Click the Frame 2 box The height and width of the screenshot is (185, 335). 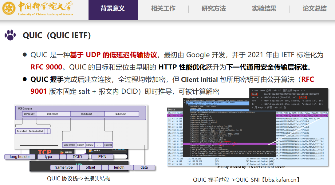click(90, 145)
